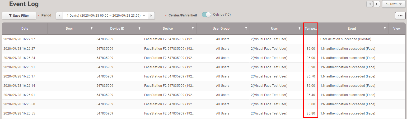Click the list icon beside Event Log

click(5, 4)
